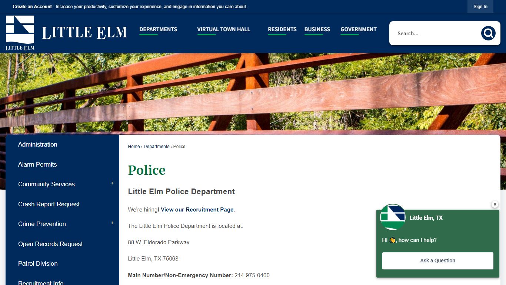Open the Patrol Division sidebar link
The width and height of the screenshot is (506, 285).
[38, 263]
